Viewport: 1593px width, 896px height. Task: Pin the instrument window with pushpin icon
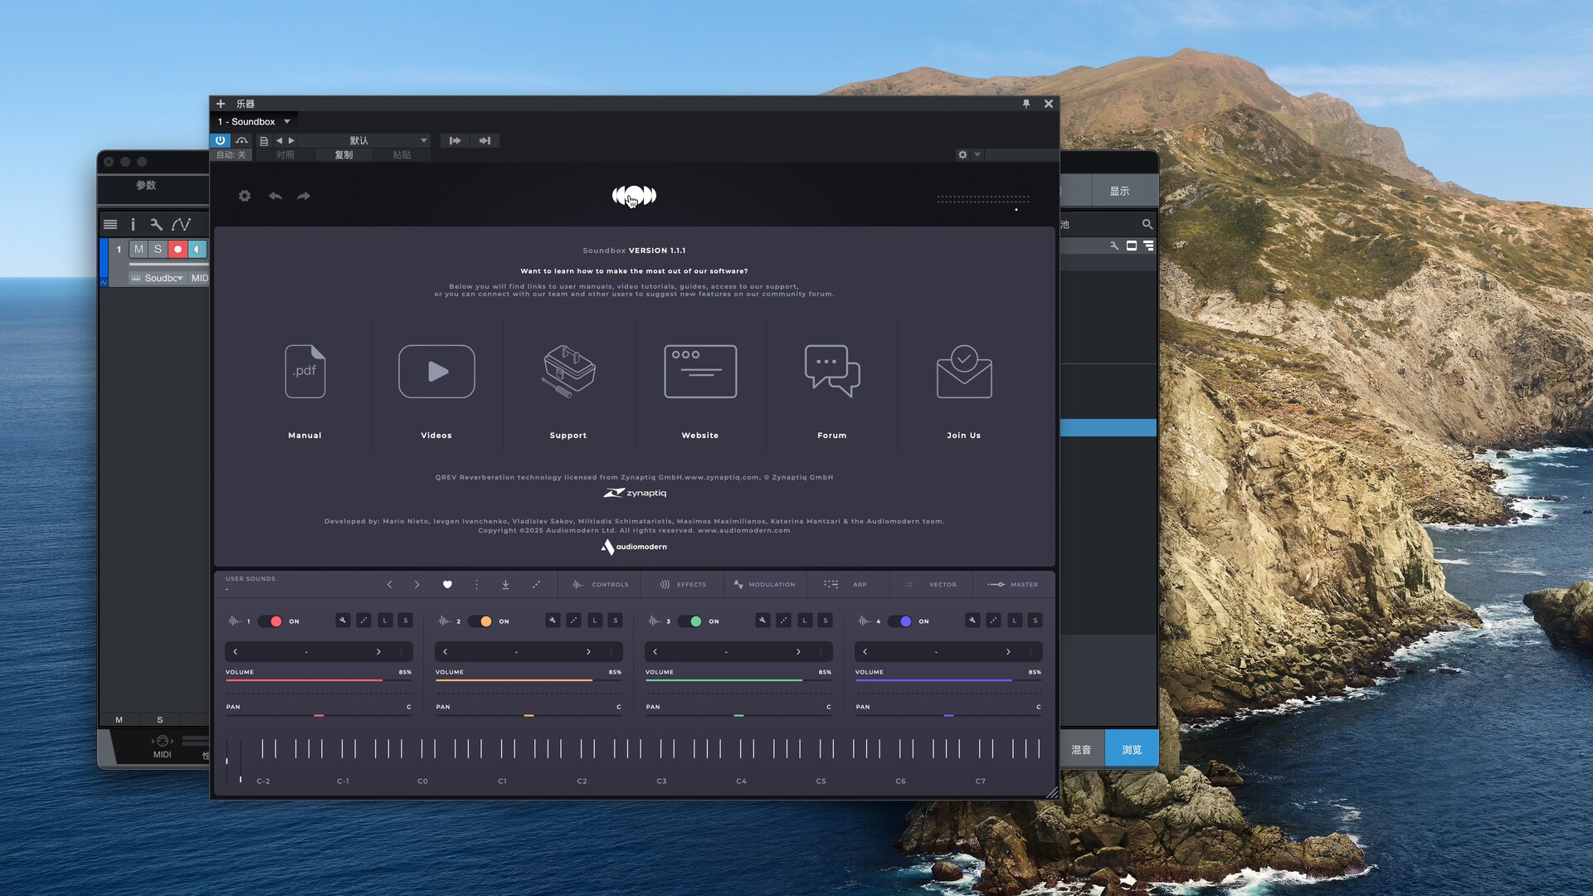1026,104
